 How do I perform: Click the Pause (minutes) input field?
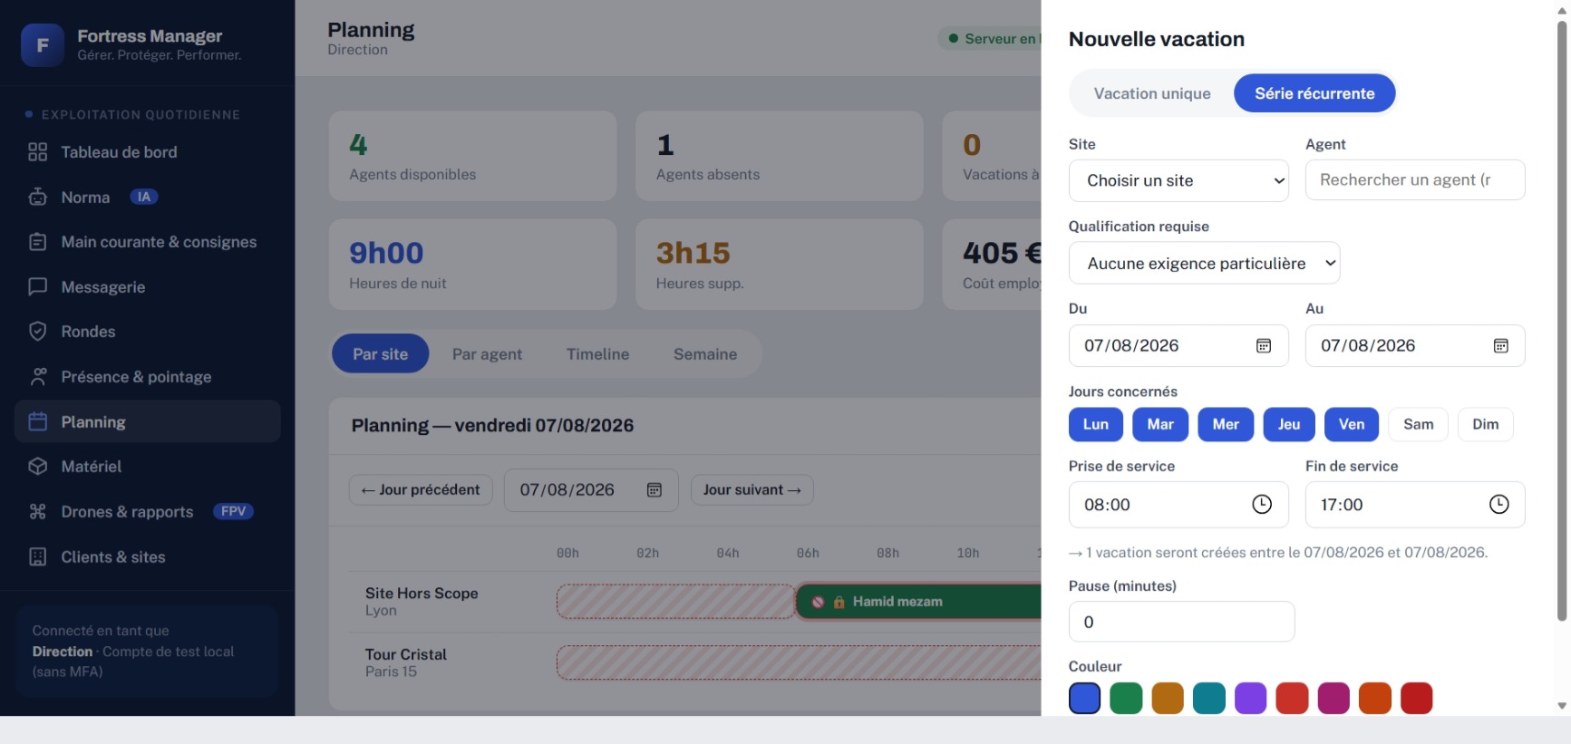pos(1181,623)
